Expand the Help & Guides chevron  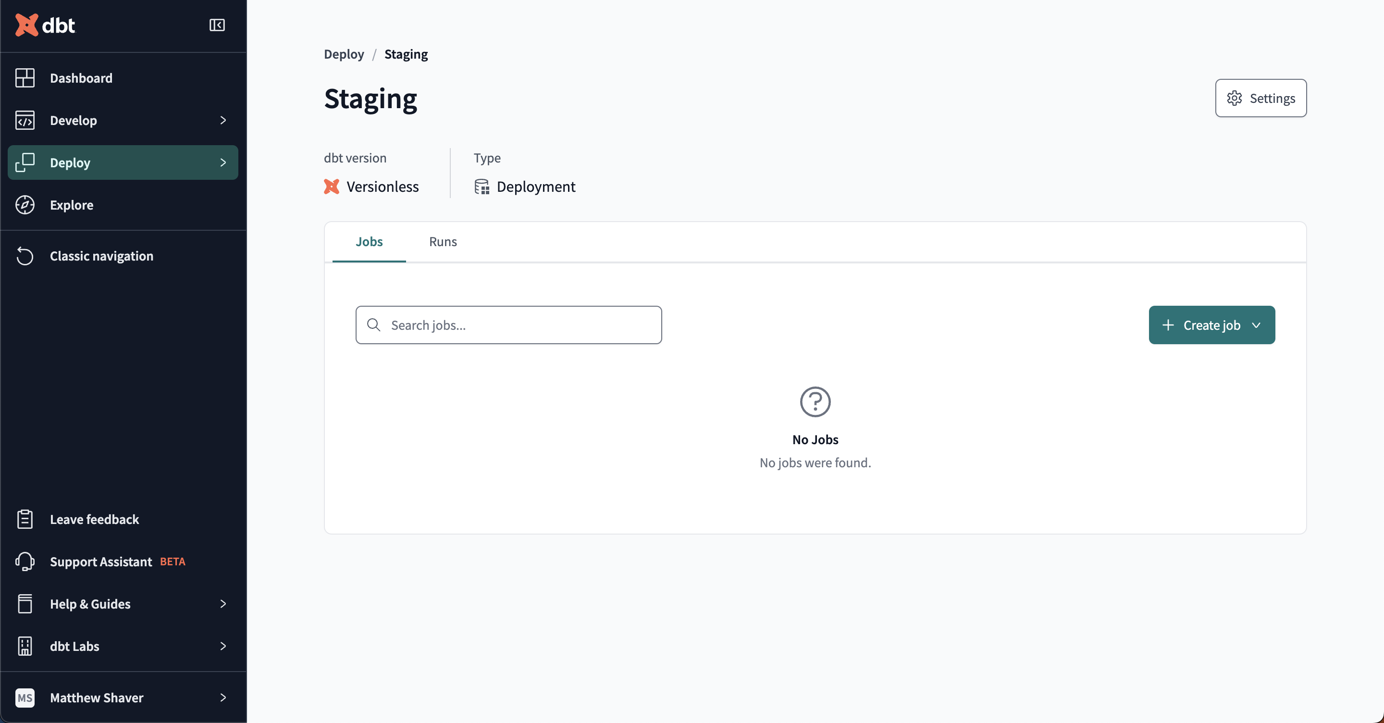(223, 604)
